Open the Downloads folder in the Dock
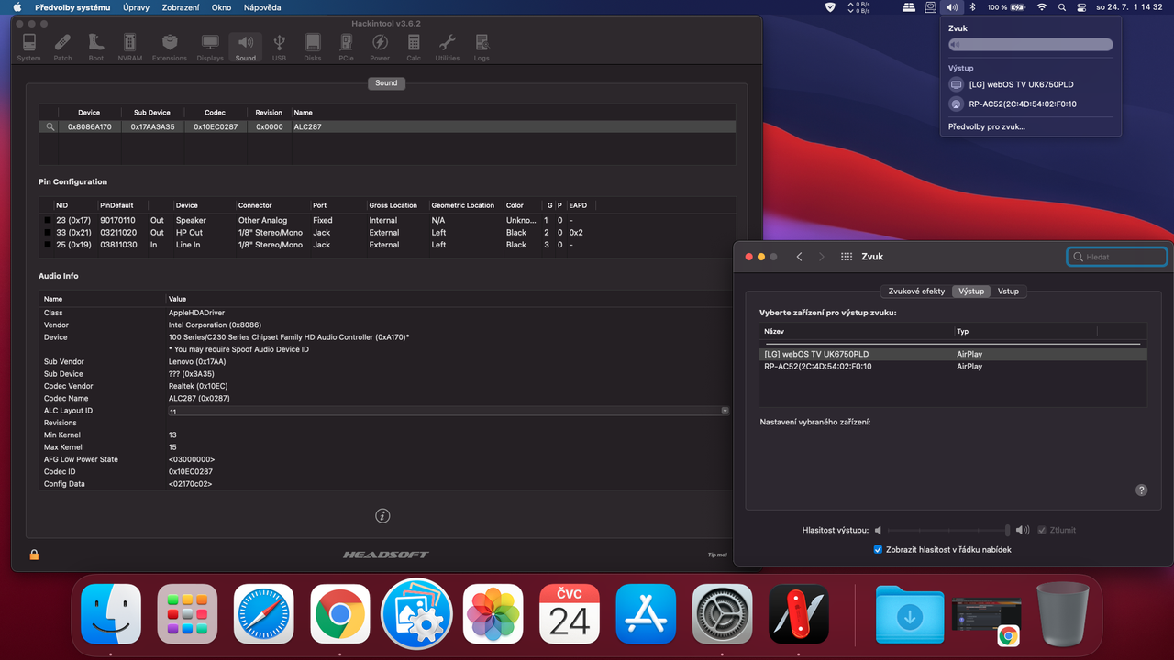 point(910,615)
